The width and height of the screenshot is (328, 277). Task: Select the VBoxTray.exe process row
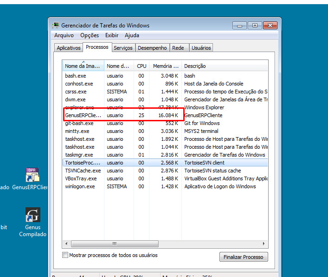pyautogui.click(x=165, y=178)
